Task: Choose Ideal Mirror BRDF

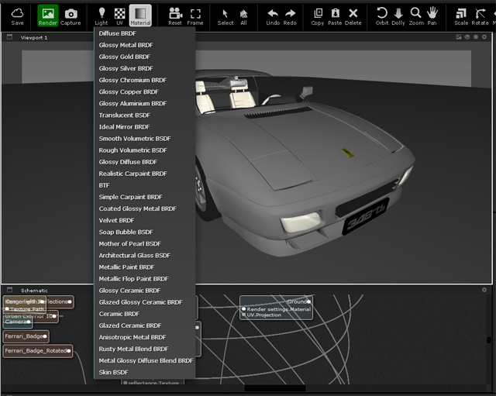Action: pos(145,127)
